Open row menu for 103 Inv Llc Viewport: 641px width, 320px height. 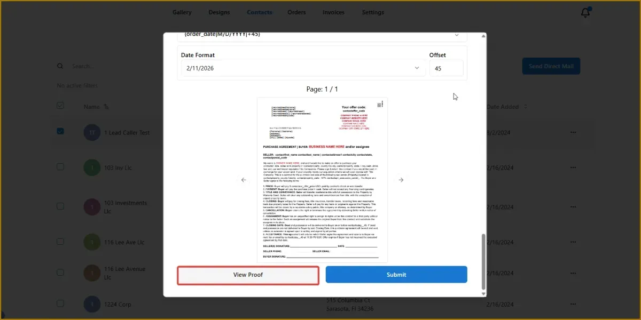point(574,167)
